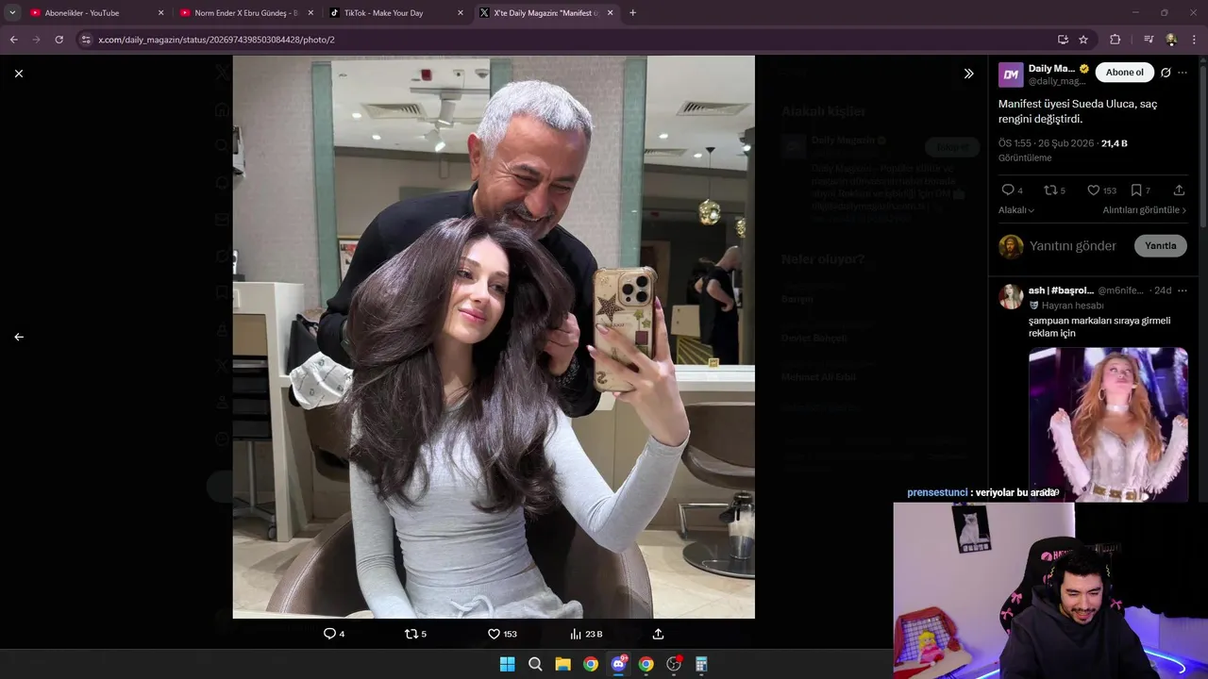Image resolution: width=1208 pixels, height=679 pixels.
Task: Open the Chrome extensions puzzle icon
Action: point(1115,40)
